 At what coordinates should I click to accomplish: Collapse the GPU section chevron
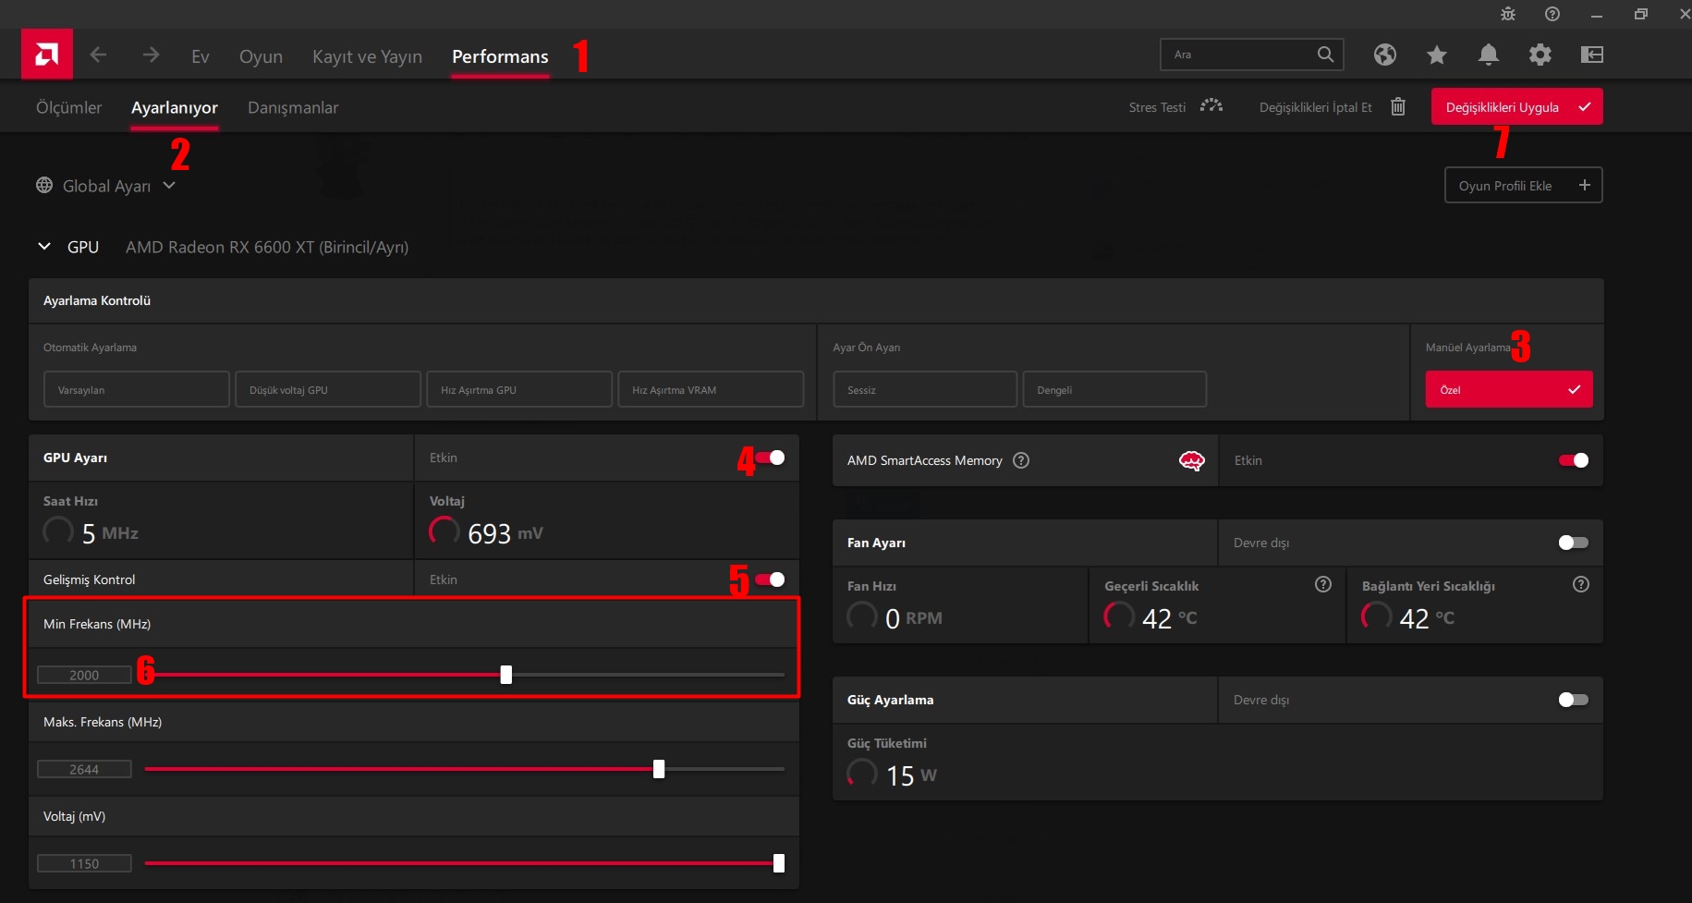[44, 247]
